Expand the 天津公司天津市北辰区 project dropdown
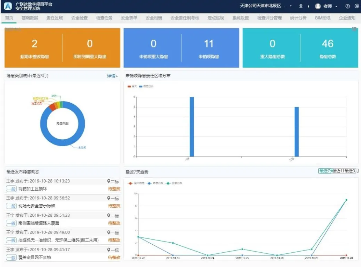Image resolution: width=361 pixels, height=267 pixels. [266, 6]
